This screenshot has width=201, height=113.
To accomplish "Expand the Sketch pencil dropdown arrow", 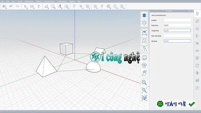I will (x=48, y=8).
